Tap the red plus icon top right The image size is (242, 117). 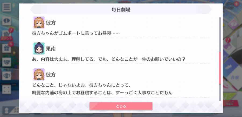236,4
